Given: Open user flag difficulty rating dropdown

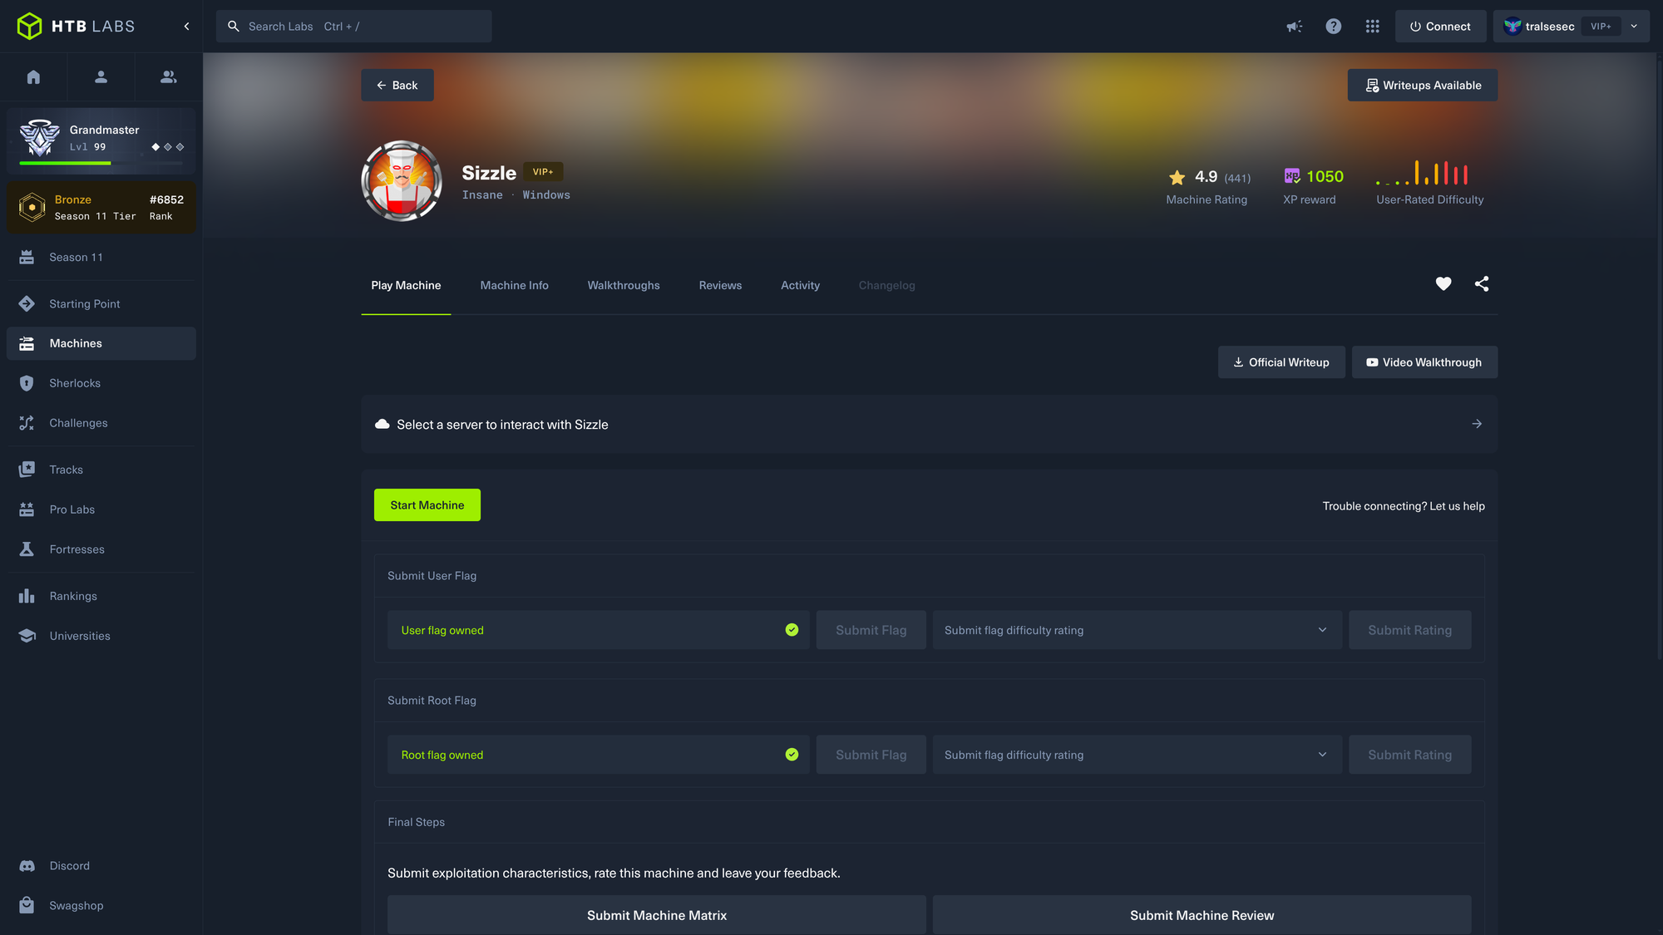Looking at the screenshot, I should click(x=1137, y=630).
